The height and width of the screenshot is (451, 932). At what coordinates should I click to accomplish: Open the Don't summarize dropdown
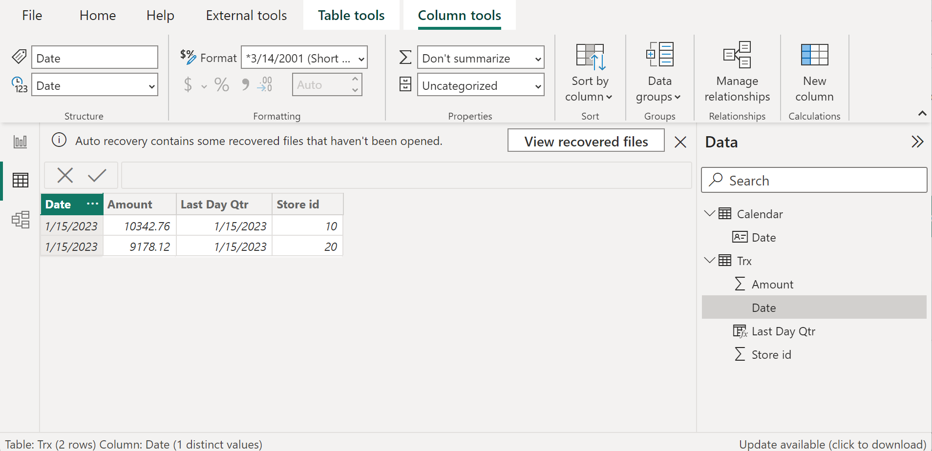click(x=481, y=58)
